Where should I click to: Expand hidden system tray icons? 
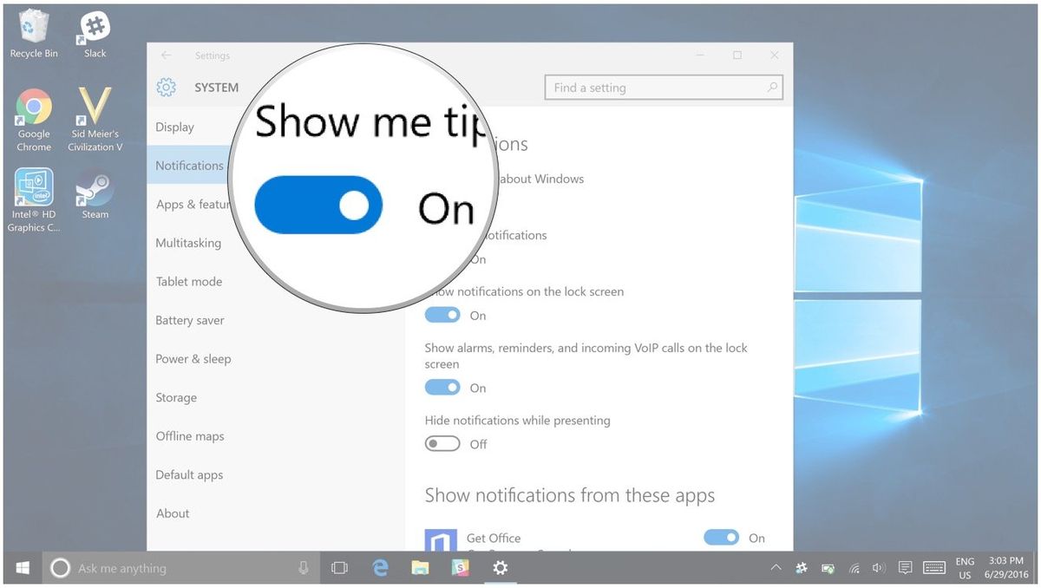[775, 568]
